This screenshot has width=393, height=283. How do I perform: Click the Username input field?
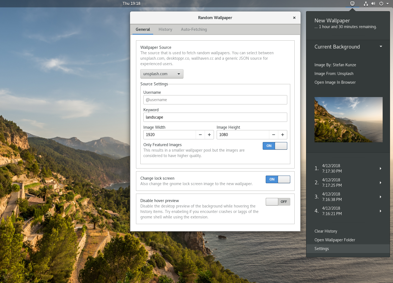(215, 100)
